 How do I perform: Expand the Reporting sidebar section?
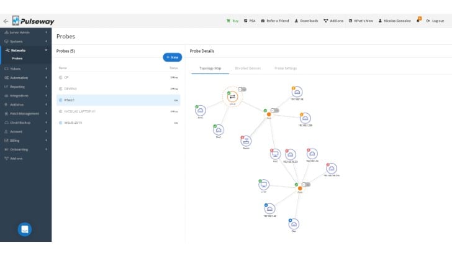click(25, 86)
